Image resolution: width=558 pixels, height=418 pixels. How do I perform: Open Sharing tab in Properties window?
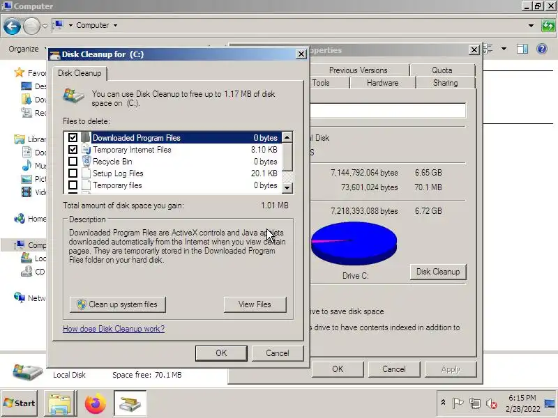tap(446, 83)
